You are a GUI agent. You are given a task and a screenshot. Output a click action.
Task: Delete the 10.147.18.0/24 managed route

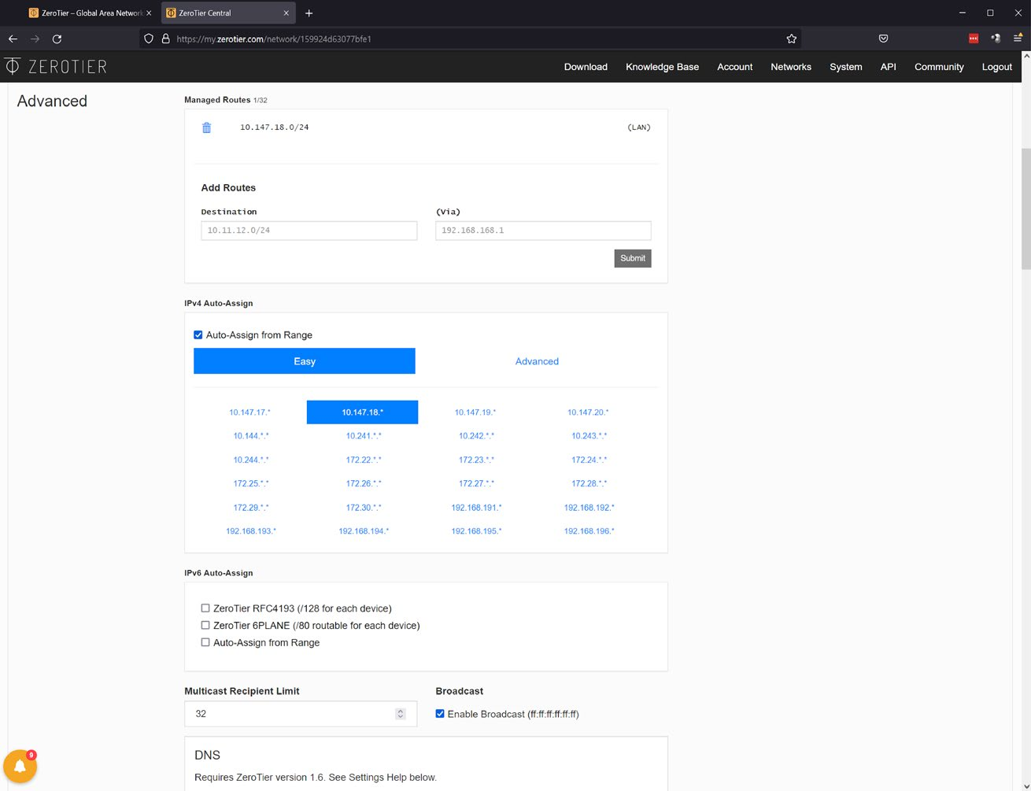[x=206, y=128]
